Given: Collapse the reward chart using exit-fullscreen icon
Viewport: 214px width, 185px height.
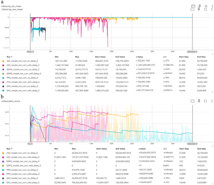Looking at the screenshot, I should (x=206, y=6).
